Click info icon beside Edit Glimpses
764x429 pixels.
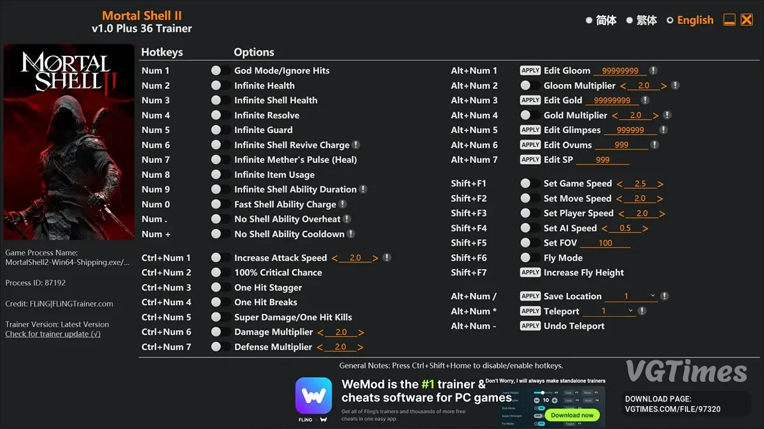coord(663,130)
